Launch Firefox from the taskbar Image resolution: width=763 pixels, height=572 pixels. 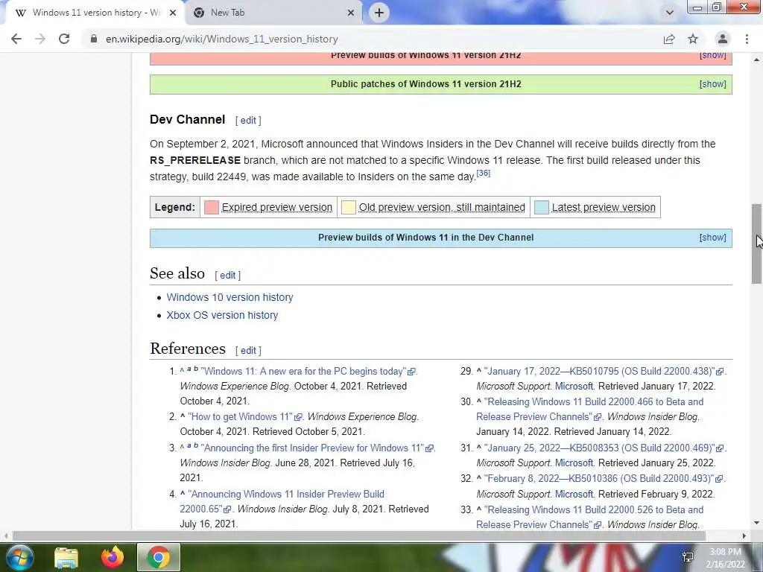pos(113,557)
